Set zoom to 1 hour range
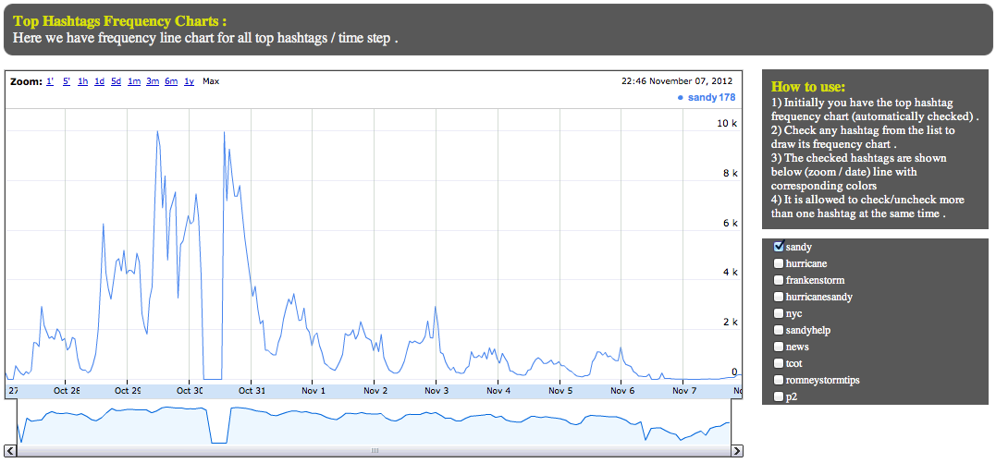This screenshot has height=463, width=996. point(83,81)
